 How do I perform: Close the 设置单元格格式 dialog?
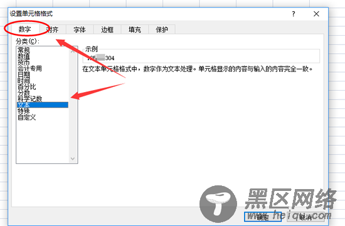pos(316,14)
